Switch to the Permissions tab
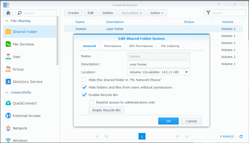 [112, 46]
